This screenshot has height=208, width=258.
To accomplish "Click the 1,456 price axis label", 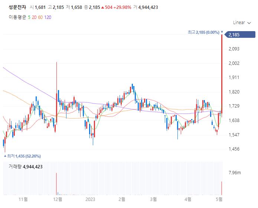I will click(234, 149).
